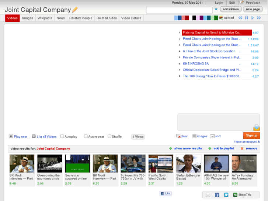Switch to the Wikipedia tab
Screen dimensions: 268x201
45,18
